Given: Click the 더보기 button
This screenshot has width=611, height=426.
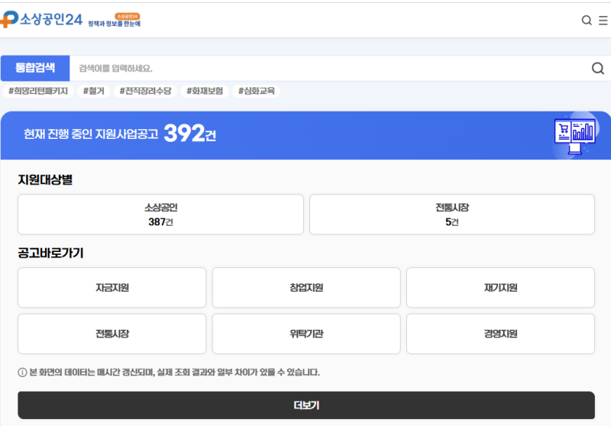Looking at the screenshot, I should [306, 405].
